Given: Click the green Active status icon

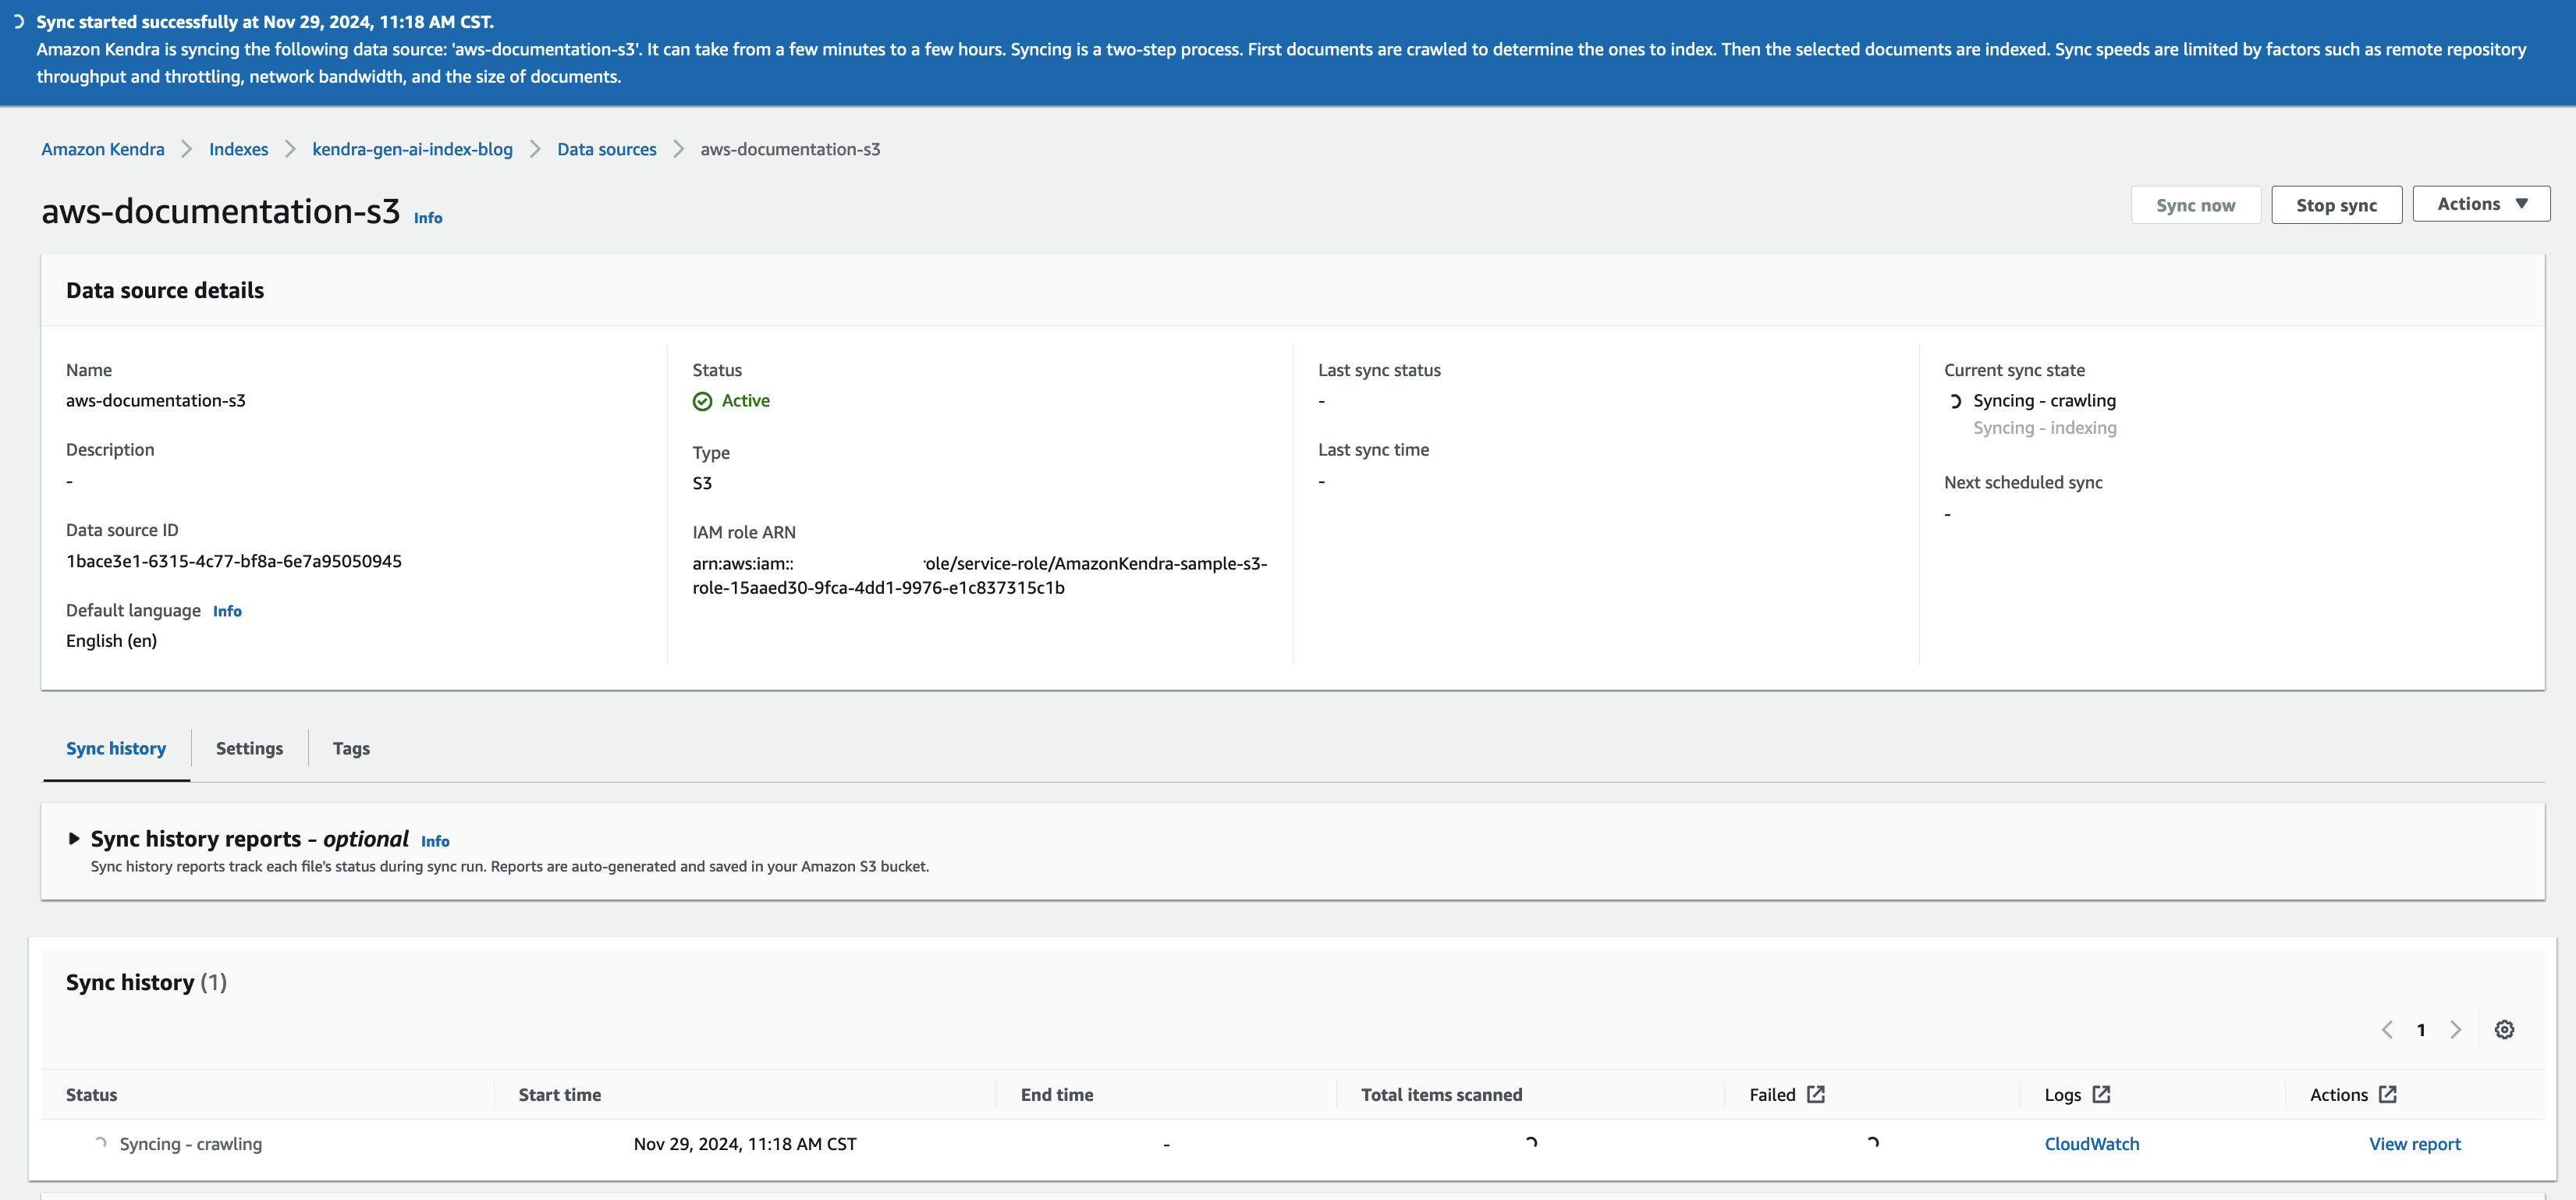Looking at the screenshot, I should (702, 401).
